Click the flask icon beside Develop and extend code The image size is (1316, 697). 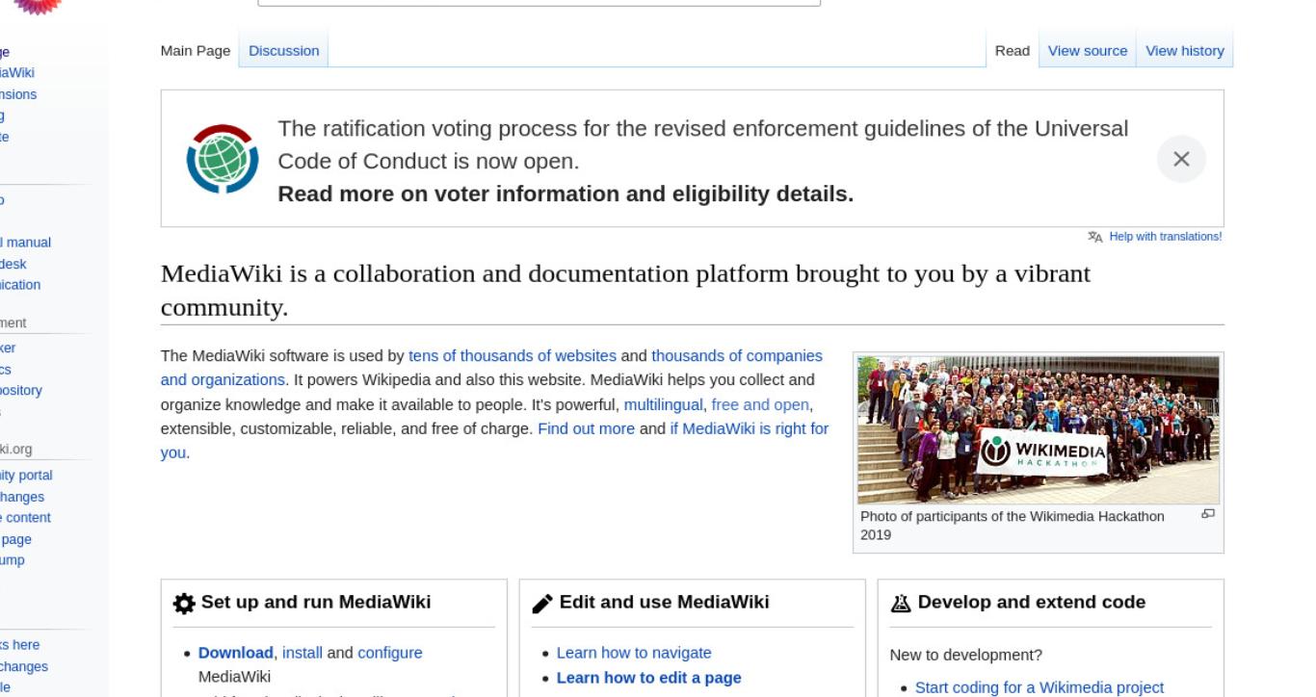point(903,604)
